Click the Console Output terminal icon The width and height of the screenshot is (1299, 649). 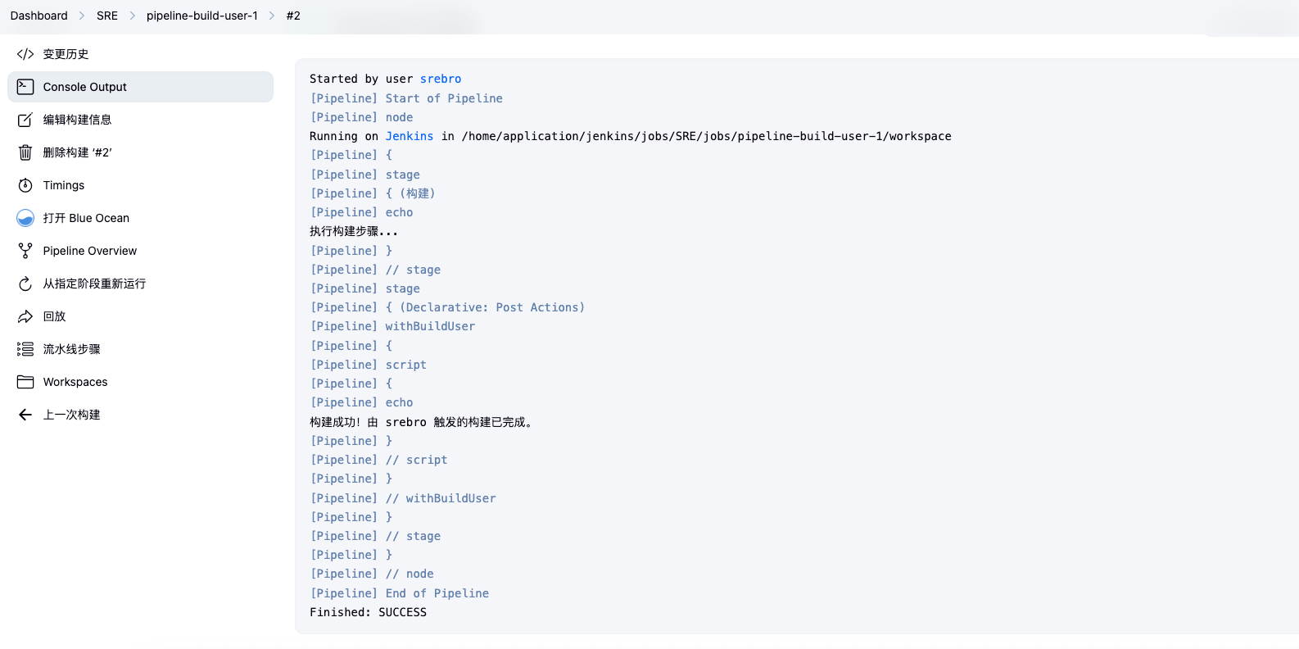pyautogui.click(x=25, y=87)
